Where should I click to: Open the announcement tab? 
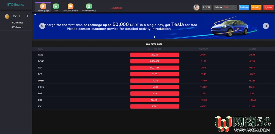click(70, 7)
